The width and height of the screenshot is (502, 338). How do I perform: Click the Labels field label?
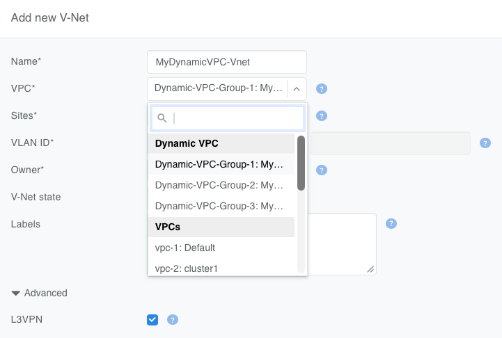point(26,224)
